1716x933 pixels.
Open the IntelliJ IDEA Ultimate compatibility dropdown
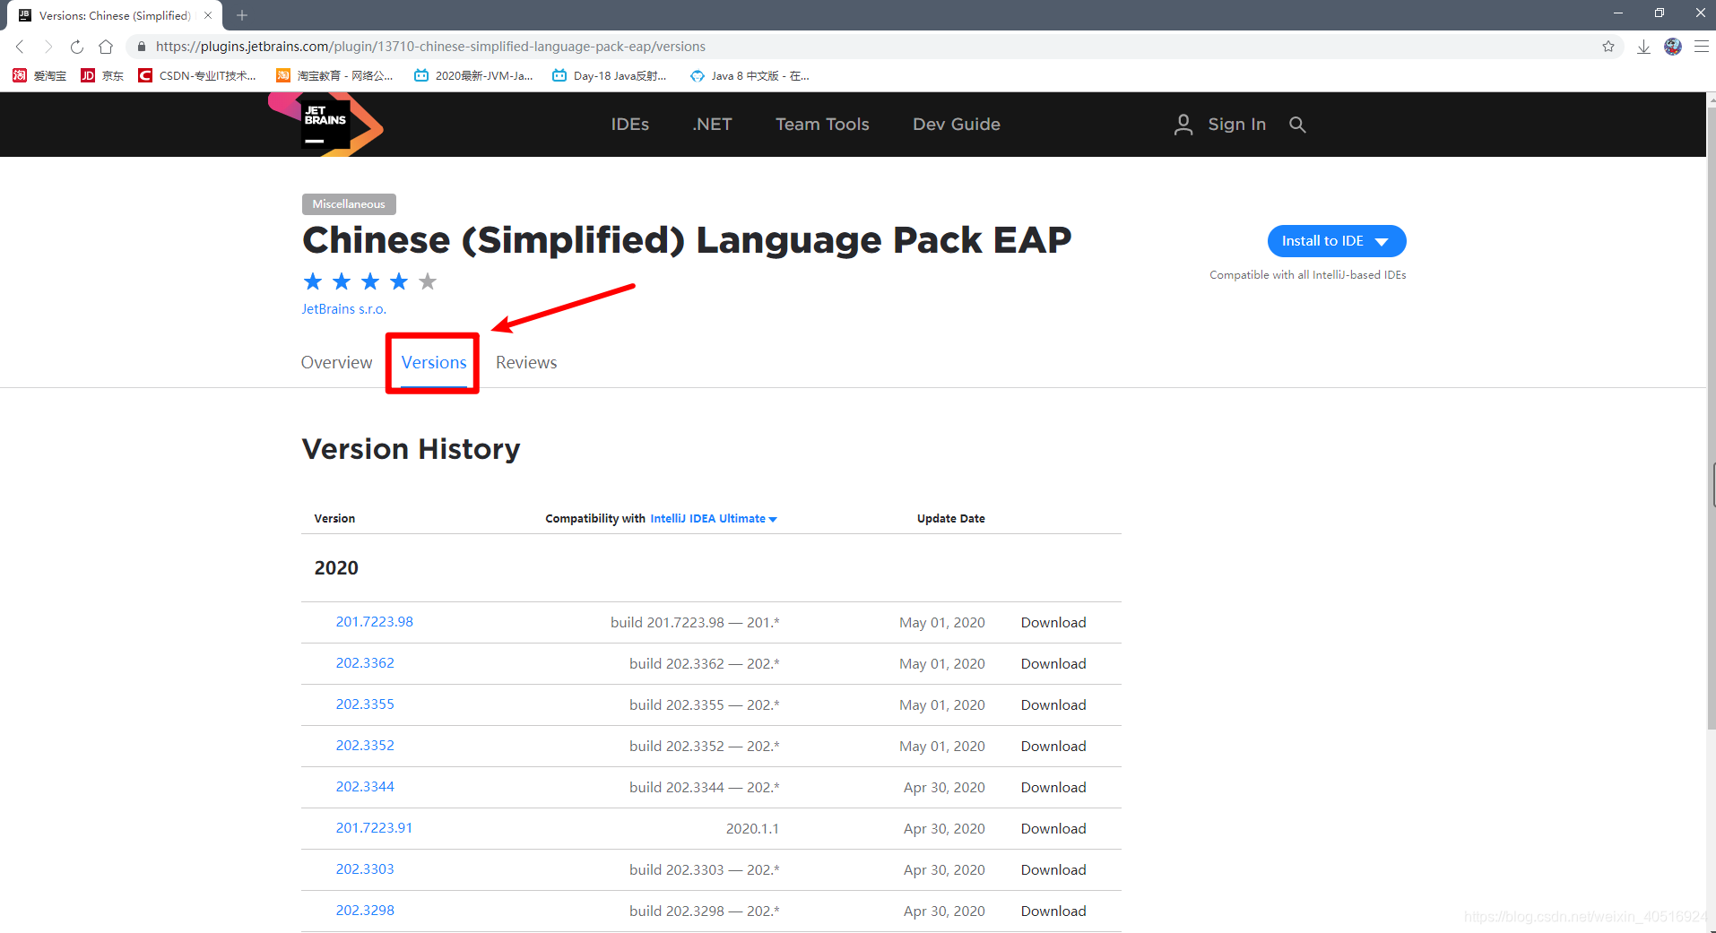[x=714, y=518]
